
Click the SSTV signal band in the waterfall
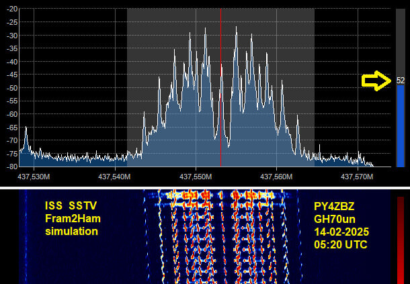(221, 236)
